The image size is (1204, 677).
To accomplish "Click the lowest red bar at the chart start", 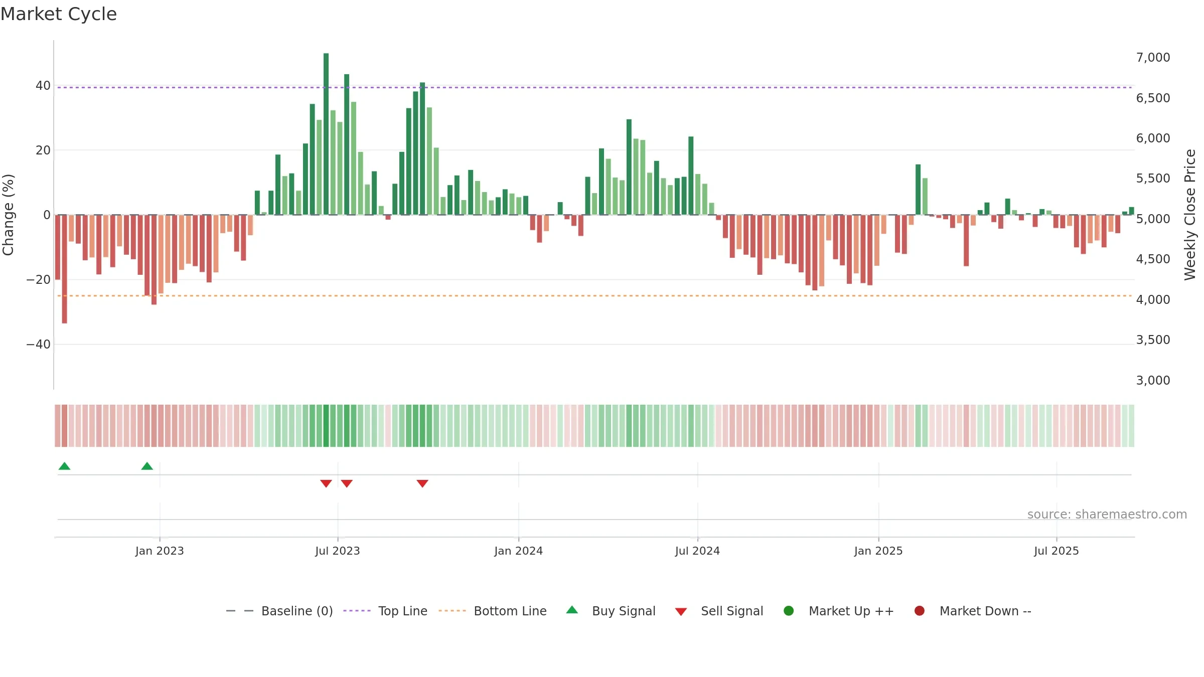I will coord(64,269).
